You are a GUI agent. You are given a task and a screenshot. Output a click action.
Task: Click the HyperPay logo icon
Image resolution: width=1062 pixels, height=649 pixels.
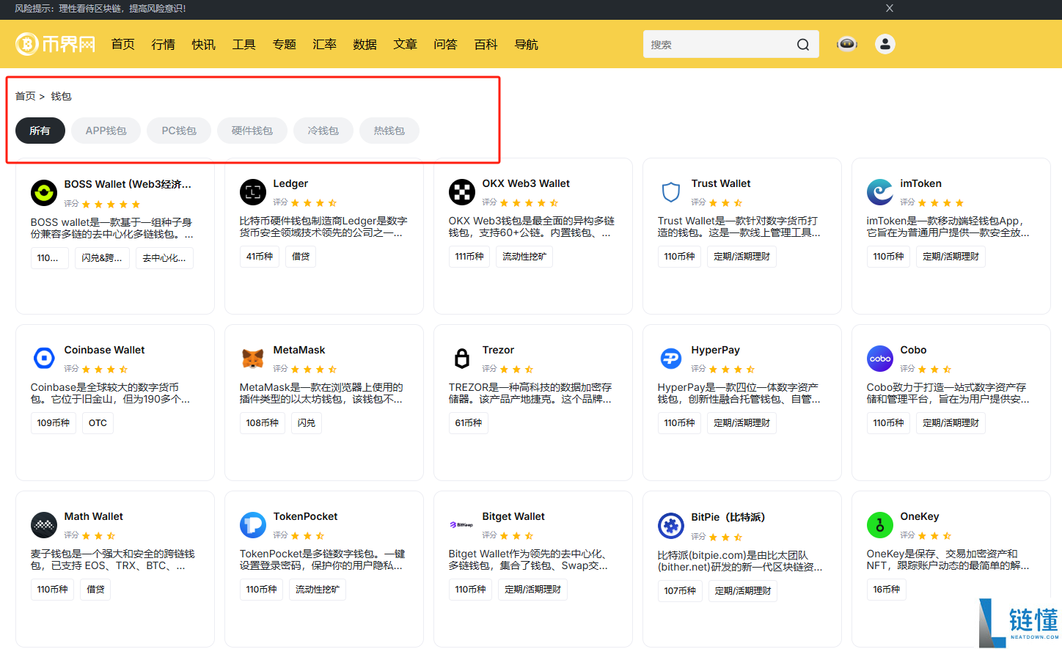(671, 359)
